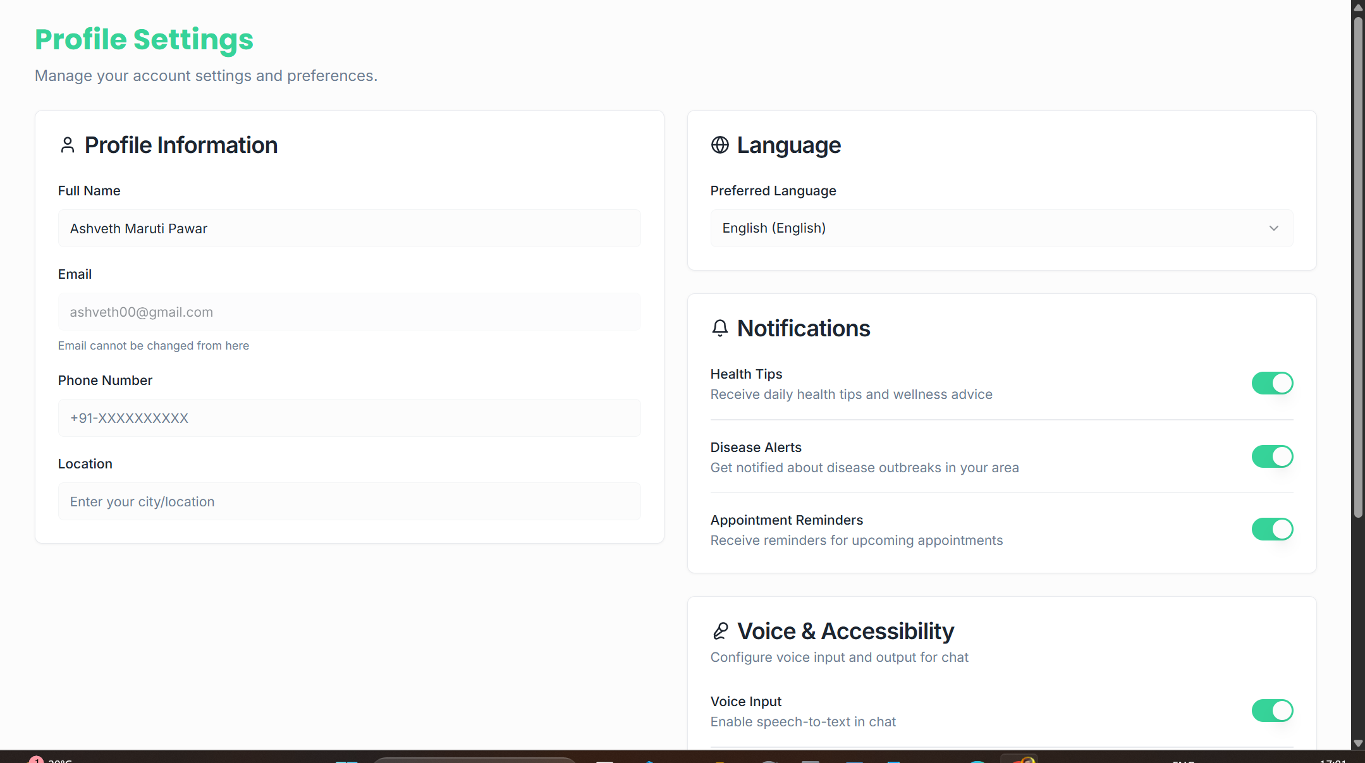Click the scrollbar up arrow
This screenshot has width=1365, height=763.
pyautogui.click(x=1358, y=8)
